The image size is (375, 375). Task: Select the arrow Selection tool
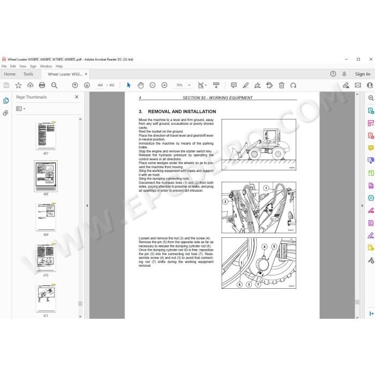129,85
